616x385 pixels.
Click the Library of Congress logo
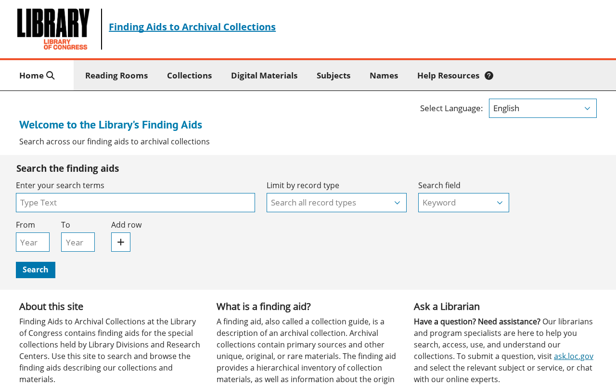click(53, 29)
